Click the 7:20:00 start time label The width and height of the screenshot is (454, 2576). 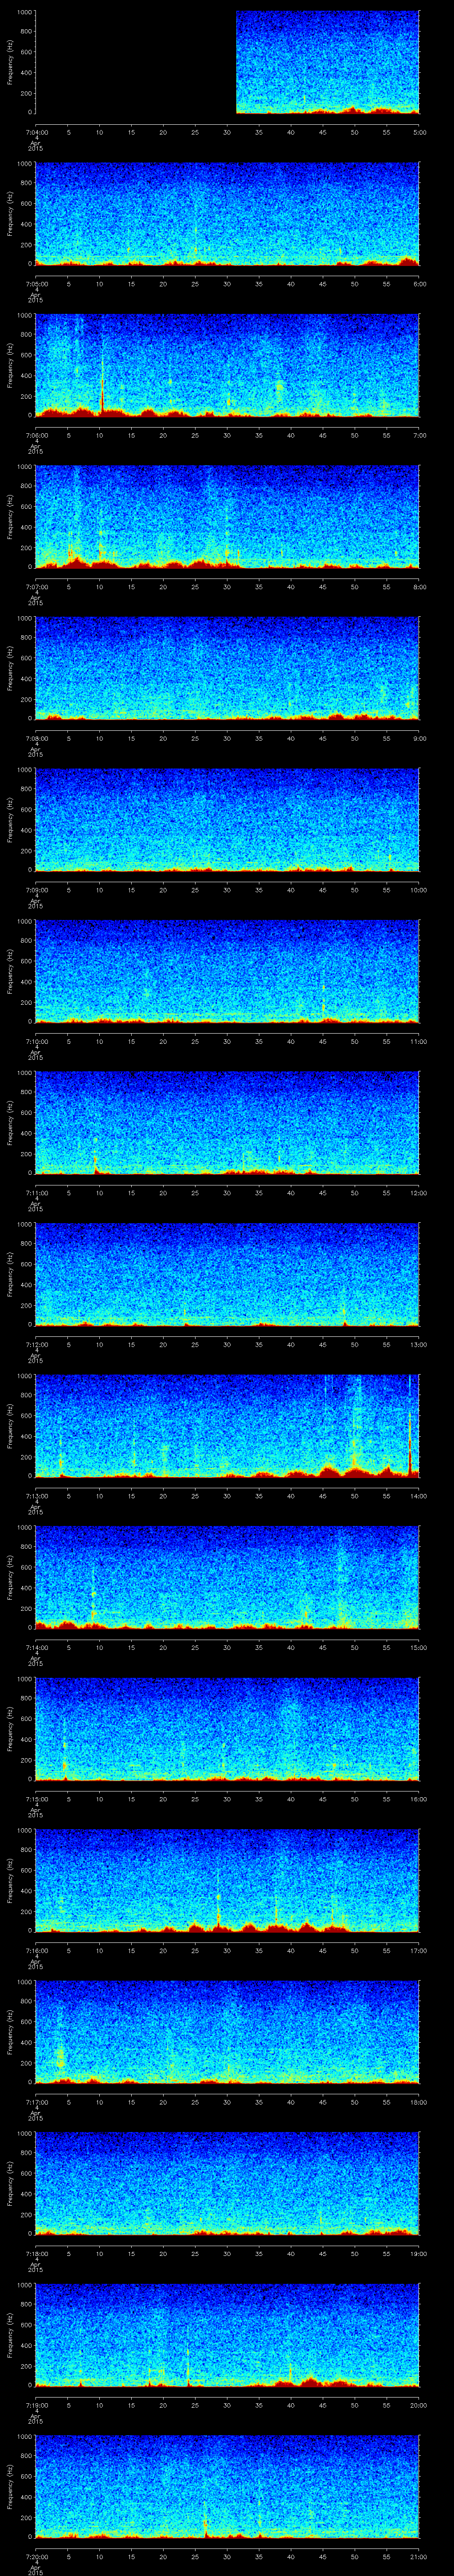(x=36, y=2556)
